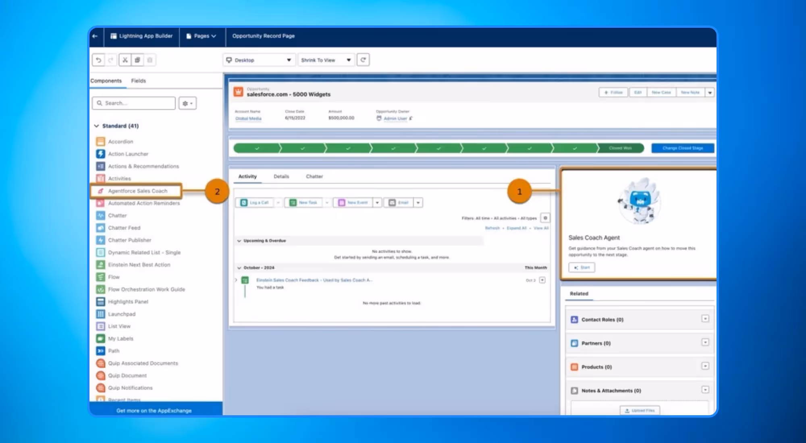This screenshot has height=443, width=806.
Task: Open the Shrink To View dropdown
Action: (326, 60)
